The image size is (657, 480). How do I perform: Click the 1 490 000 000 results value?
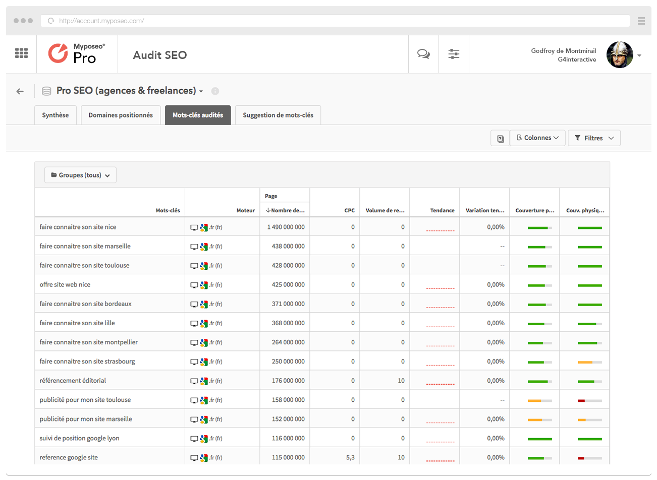(286, 227)
